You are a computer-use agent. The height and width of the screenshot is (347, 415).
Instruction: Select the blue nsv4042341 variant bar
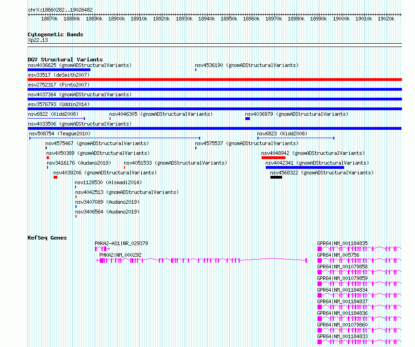(305, 168)
